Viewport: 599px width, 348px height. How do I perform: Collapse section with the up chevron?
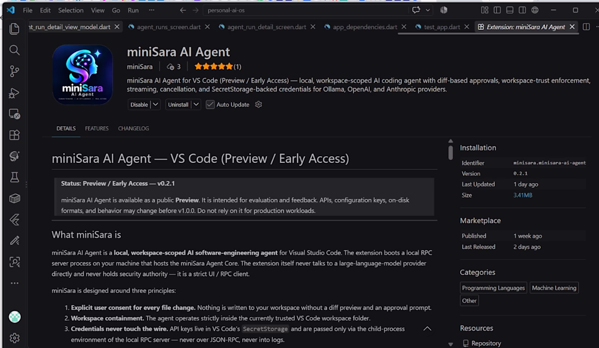(x=427, y=328)
